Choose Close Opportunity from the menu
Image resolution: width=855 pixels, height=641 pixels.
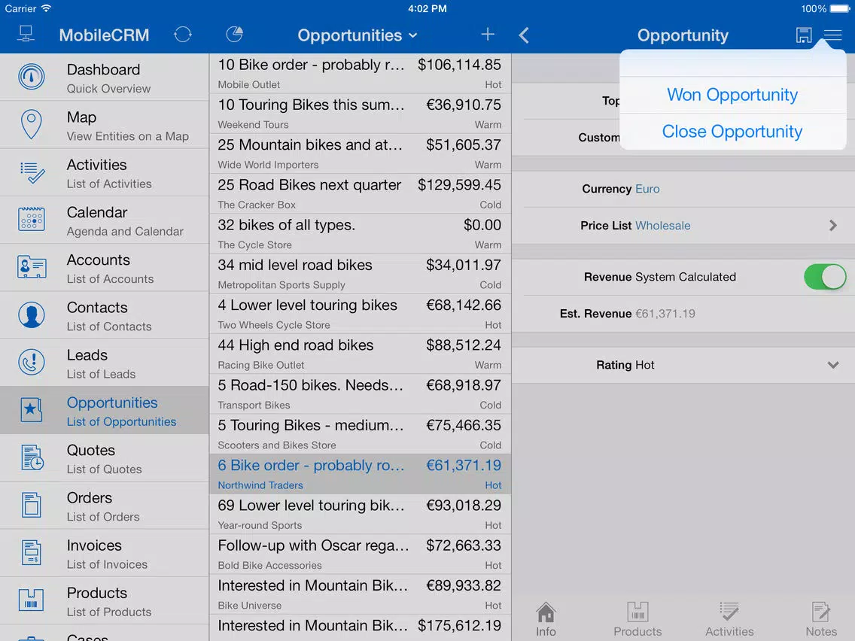click(x=732, y=132)
